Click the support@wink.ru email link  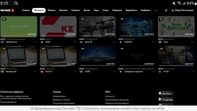click(8, 102)
